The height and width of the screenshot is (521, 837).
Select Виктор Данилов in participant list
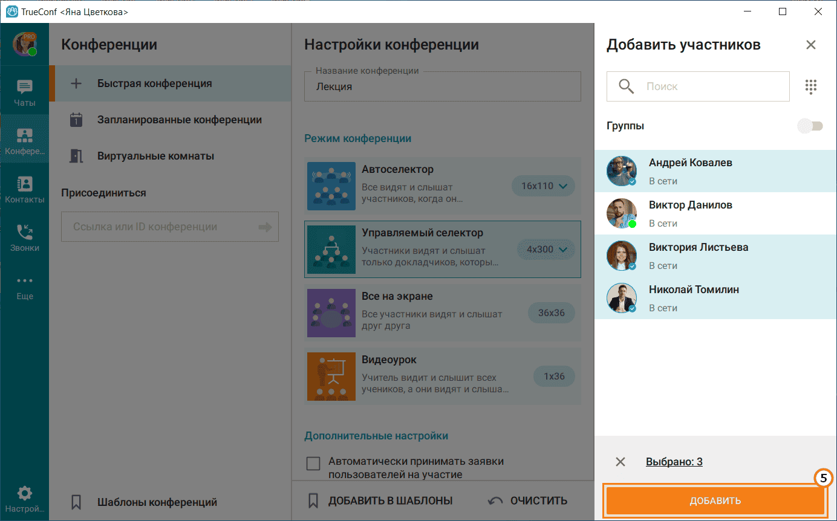pos(715,213)
